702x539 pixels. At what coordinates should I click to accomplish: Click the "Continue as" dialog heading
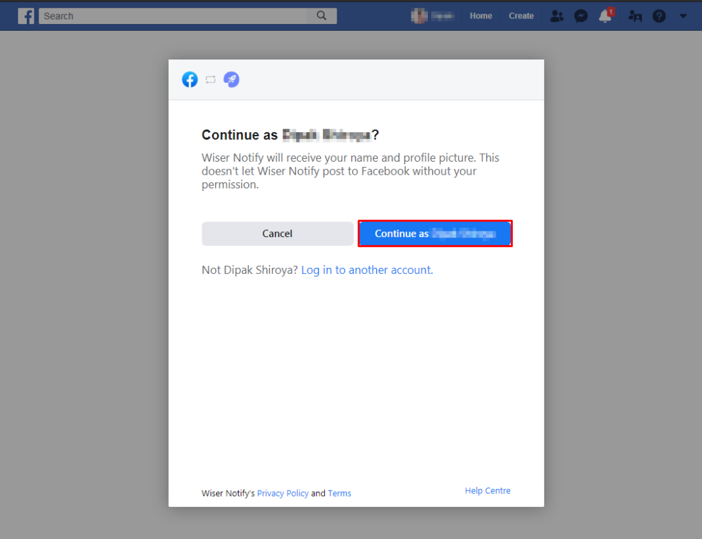(x=290, y=135)
